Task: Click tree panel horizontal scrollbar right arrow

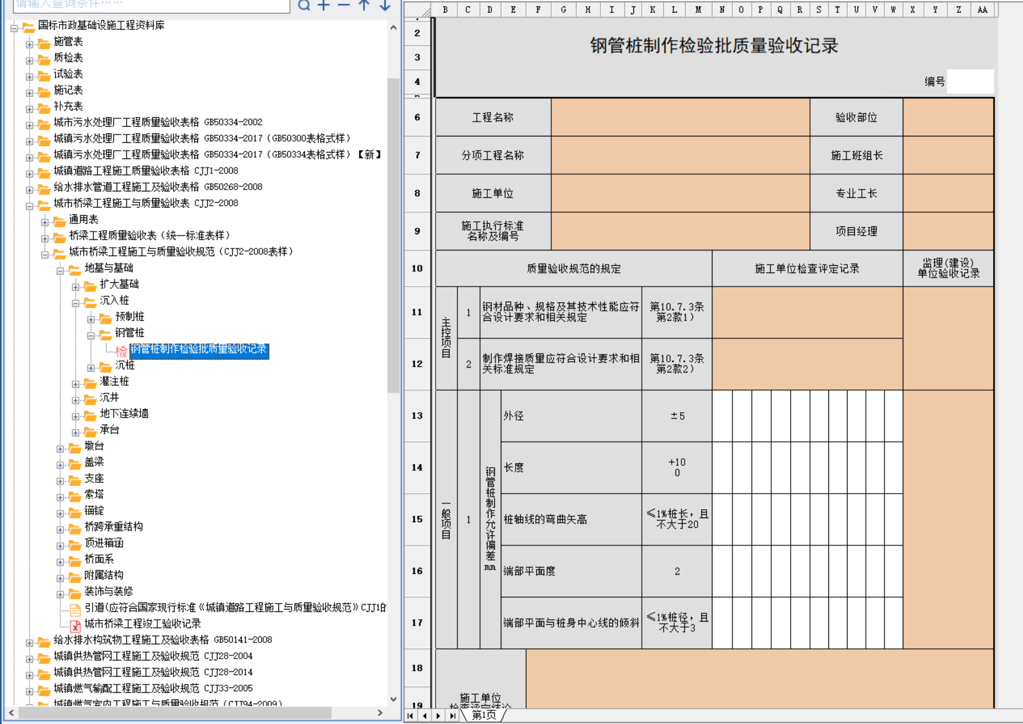Action: [380, 712]
